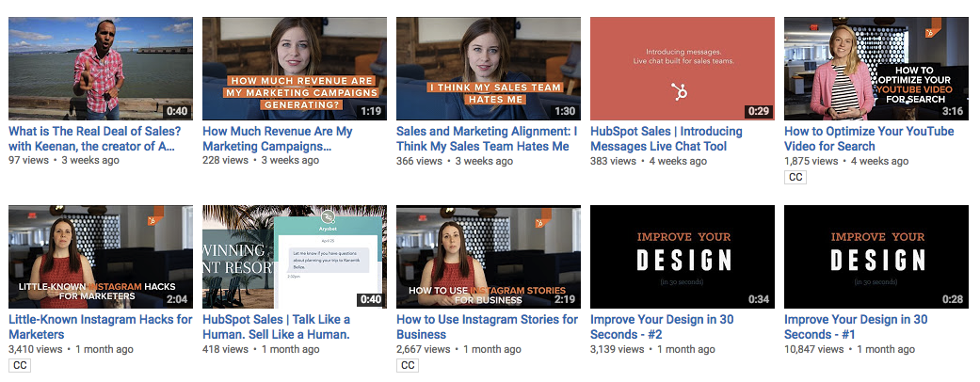This screenshot has width=980, height=382.
Task: Open the 'How Much Revenue' video thumbnail
Action: tap(295, 68)
